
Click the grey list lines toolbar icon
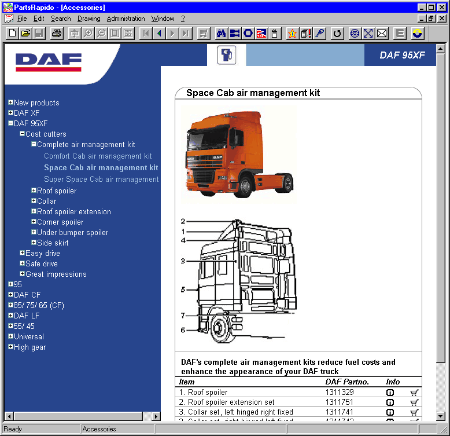[400, 34]
